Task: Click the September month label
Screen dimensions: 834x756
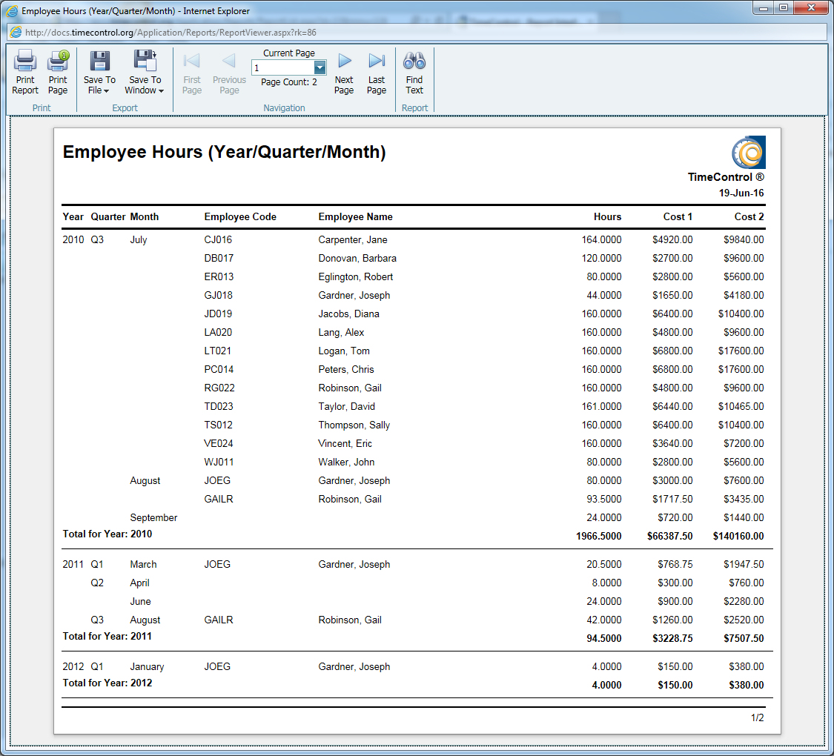Action: (153, 518)
